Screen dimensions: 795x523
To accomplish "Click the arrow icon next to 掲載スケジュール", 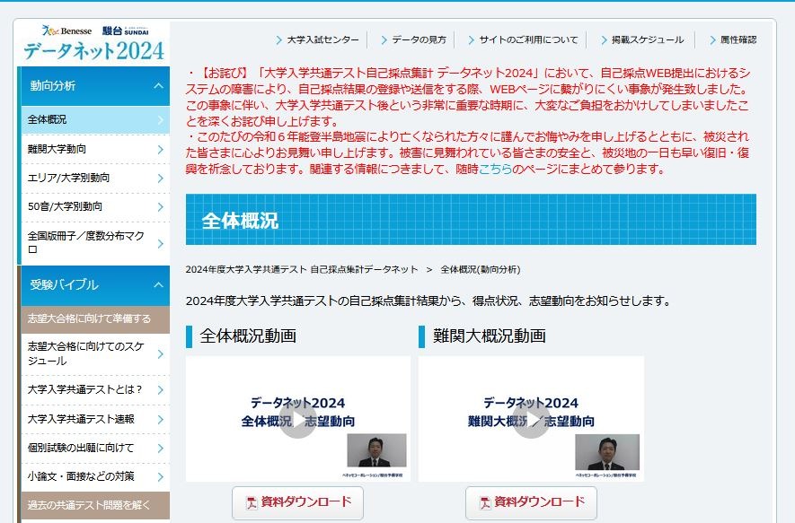I will [x=604, y=39].
